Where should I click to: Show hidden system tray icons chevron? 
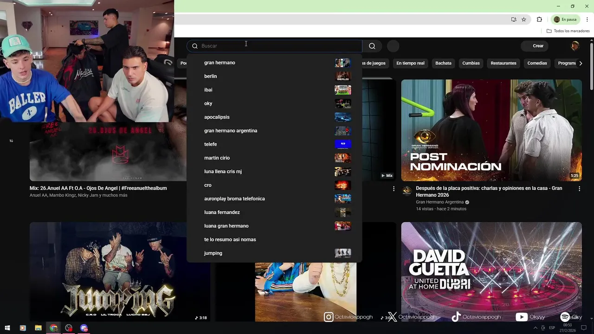[536, 328]
